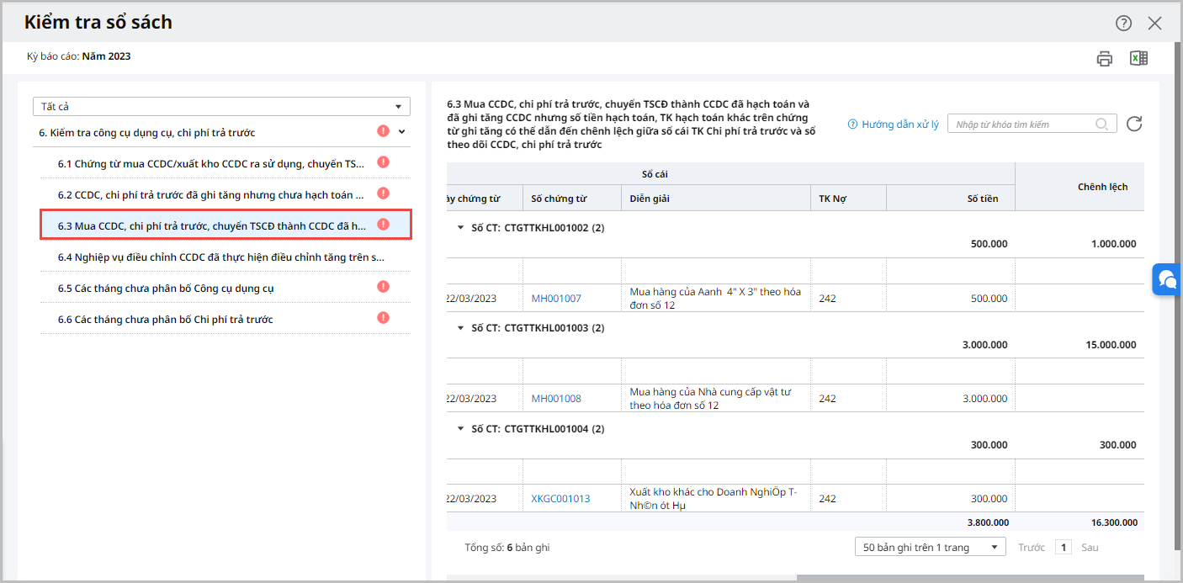Open the help question mark icon
1183x583 pixels.
click(x=1123, y=24)
